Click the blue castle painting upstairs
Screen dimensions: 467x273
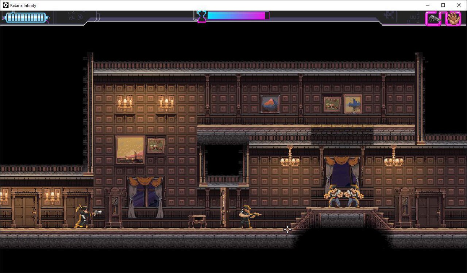coord(353,104)
